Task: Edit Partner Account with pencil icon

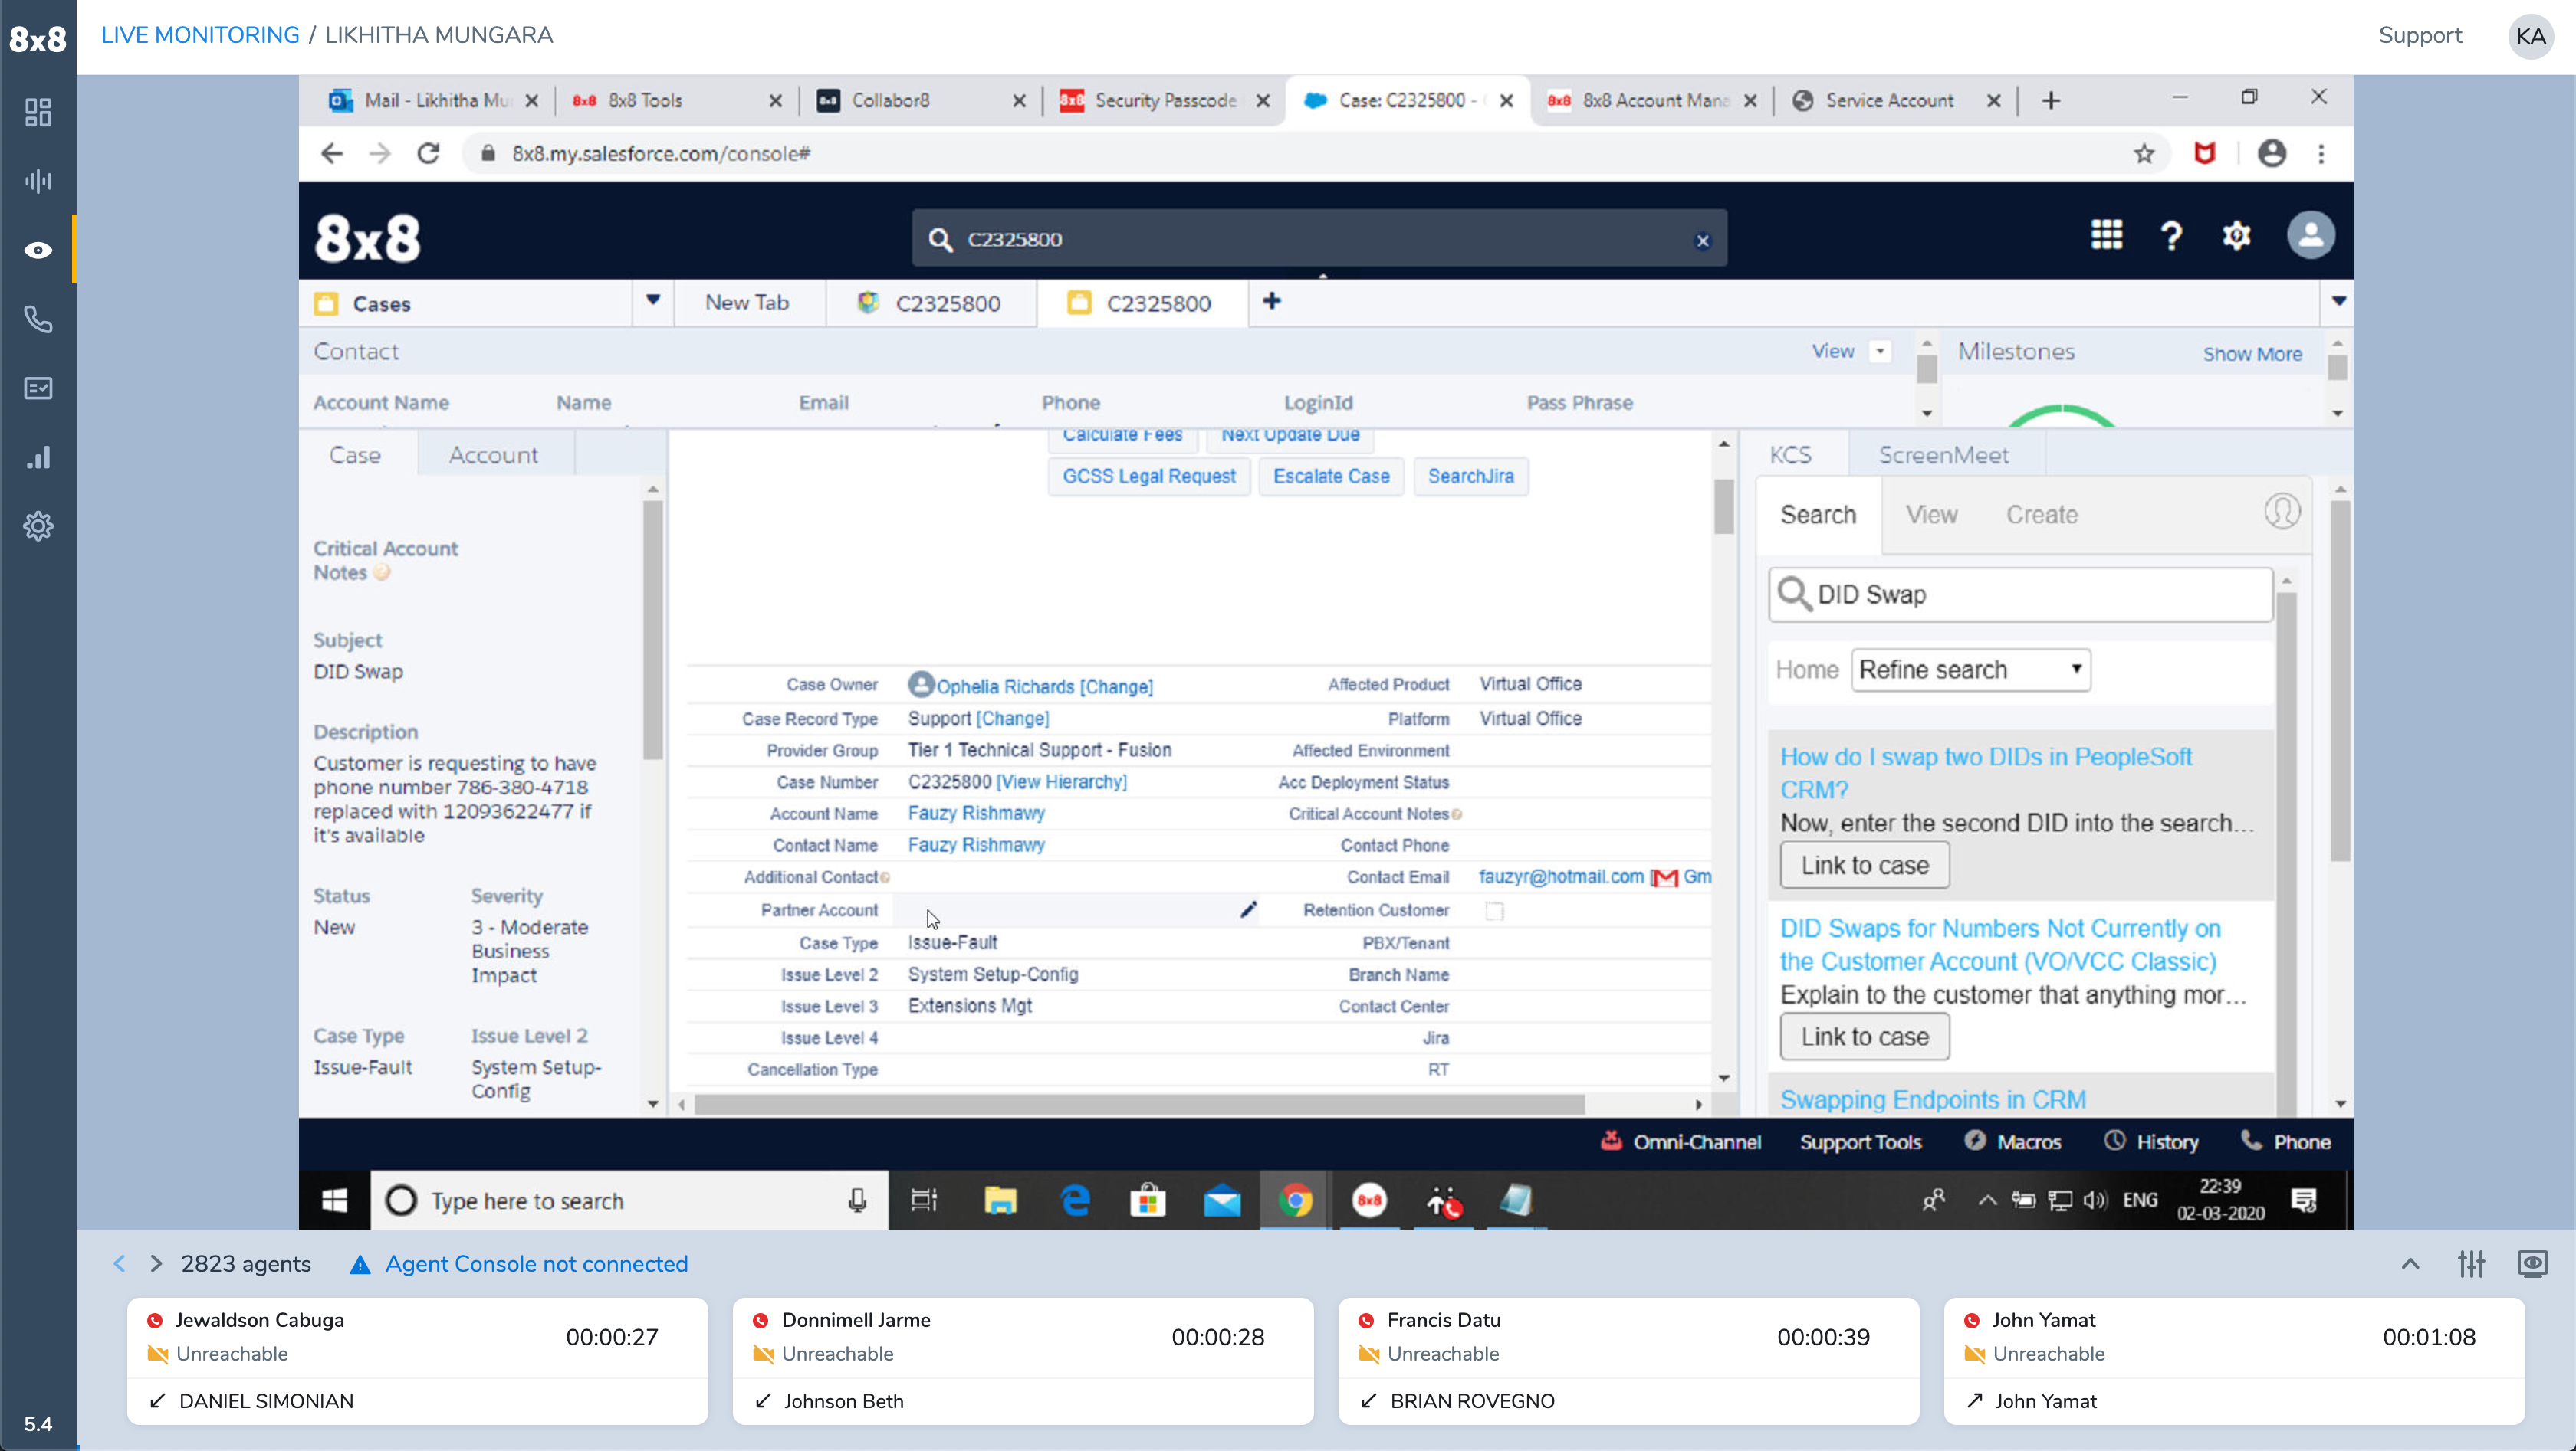Action: pos(1248,909)
